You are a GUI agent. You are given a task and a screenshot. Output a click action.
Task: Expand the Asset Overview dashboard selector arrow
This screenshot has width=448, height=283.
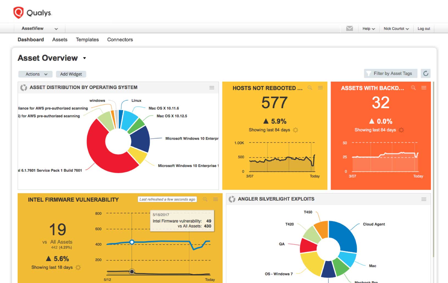tap(84, 58)
